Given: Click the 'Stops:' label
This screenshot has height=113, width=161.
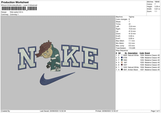Looking at the screenshot, I should pyautogui.click(x=118, y=22).
